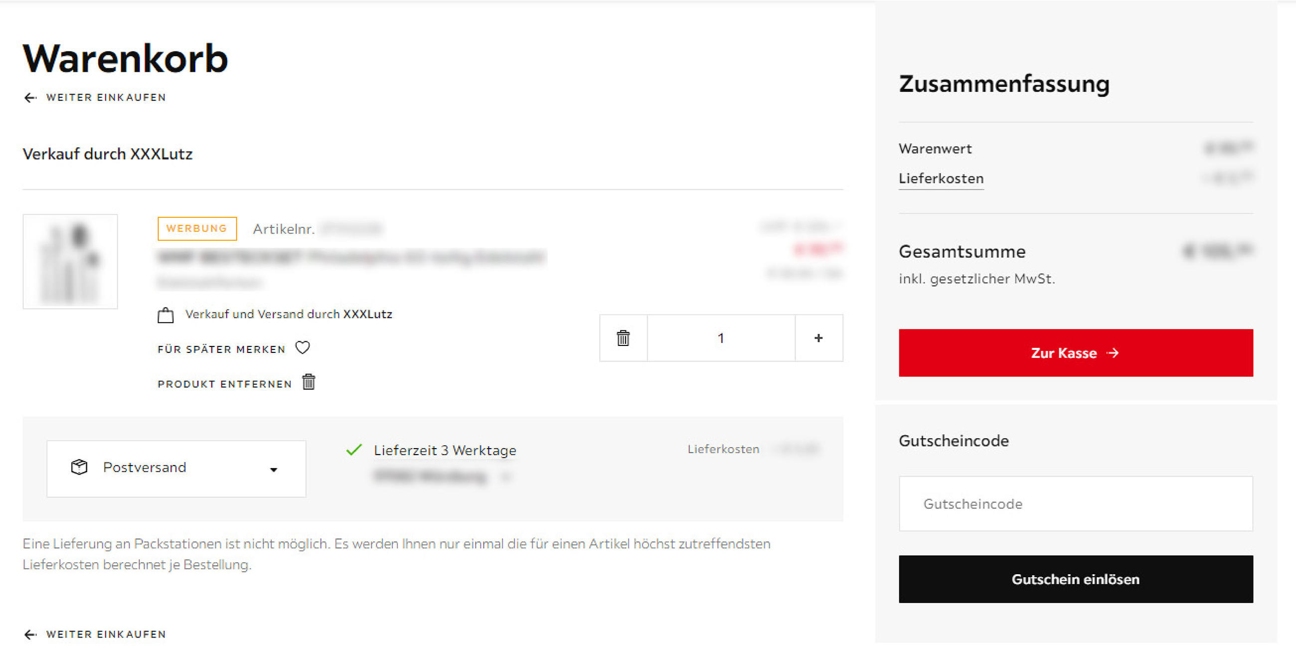This screenshot has width=1296, height=648.
Task: Click the trash icon beside Produkt entfernen
Action: coord(309,382)
